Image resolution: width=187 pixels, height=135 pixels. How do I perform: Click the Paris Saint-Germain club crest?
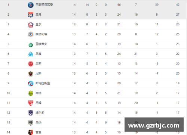point(31,5)
